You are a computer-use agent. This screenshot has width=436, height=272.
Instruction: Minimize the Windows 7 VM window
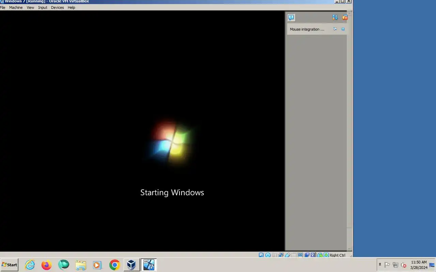click(337, 1)
